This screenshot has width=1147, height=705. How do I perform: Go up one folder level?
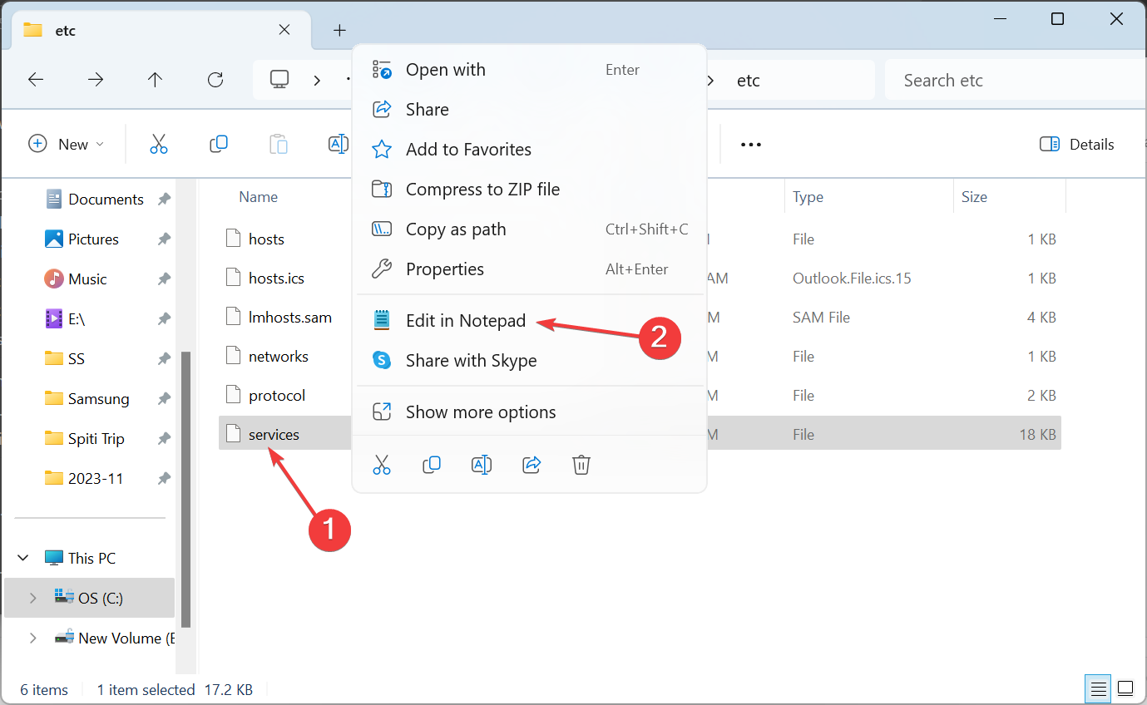coord(156,80)
